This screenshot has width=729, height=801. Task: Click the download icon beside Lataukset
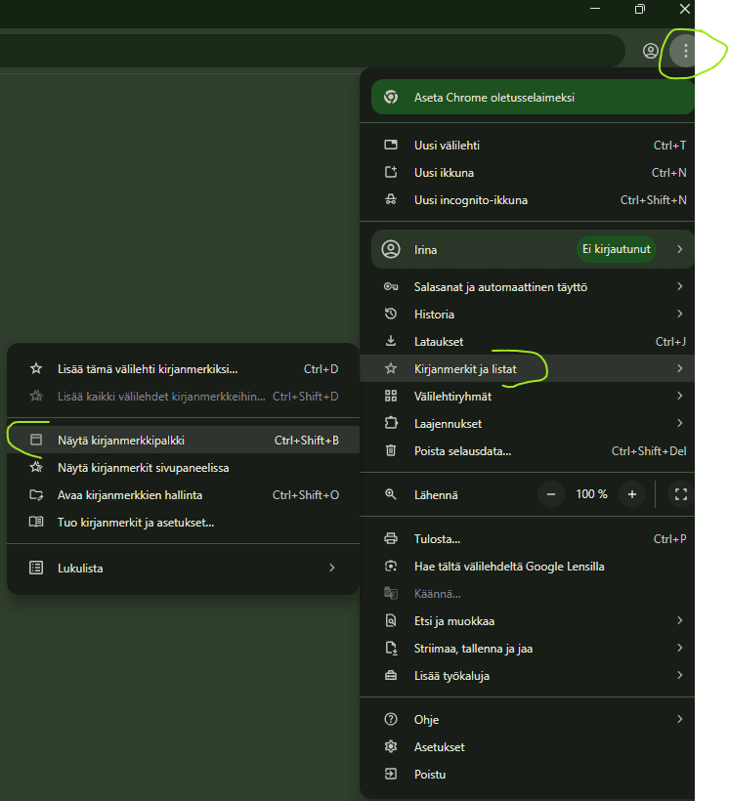(391, 341)
